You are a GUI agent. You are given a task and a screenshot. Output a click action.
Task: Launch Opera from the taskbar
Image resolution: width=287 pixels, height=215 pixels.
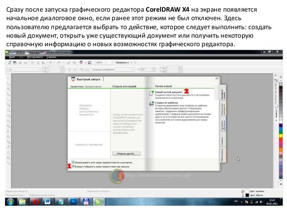pyautogui.click(x=36, y=202)
